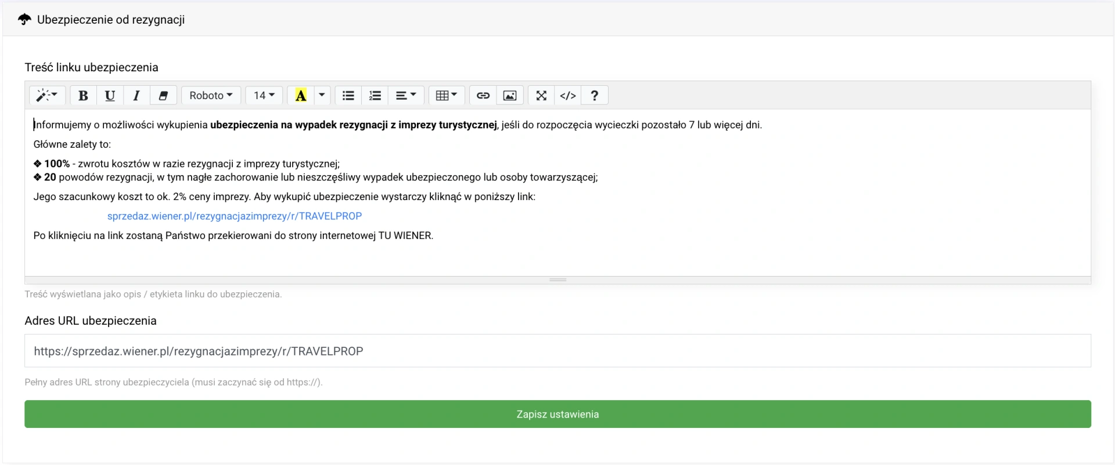Switch to HTML code view
The height and width of the screenshot is (465, 1115).
coord(568,96)
